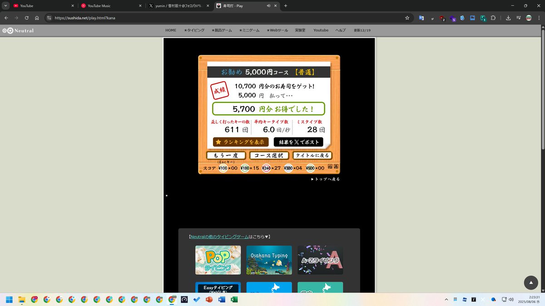Viewport: 545px width, 306px height.
Task: Click ランキングを表示 button
Action: tap(241, 142)
